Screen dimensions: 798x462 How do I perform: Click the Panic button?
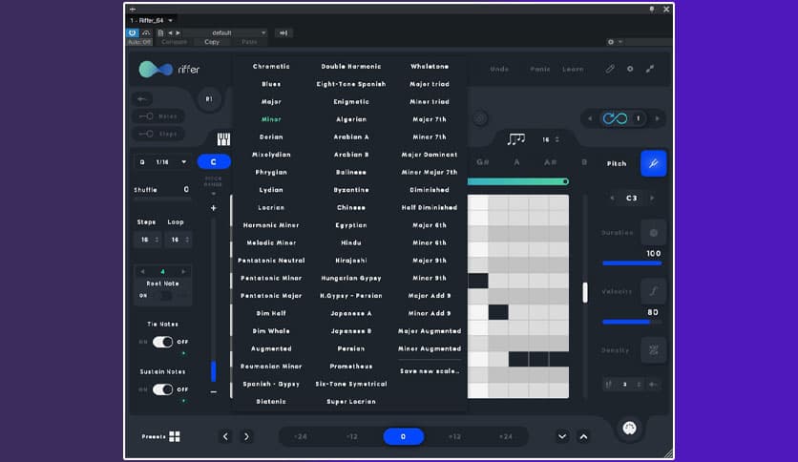[x=540, y=69]
